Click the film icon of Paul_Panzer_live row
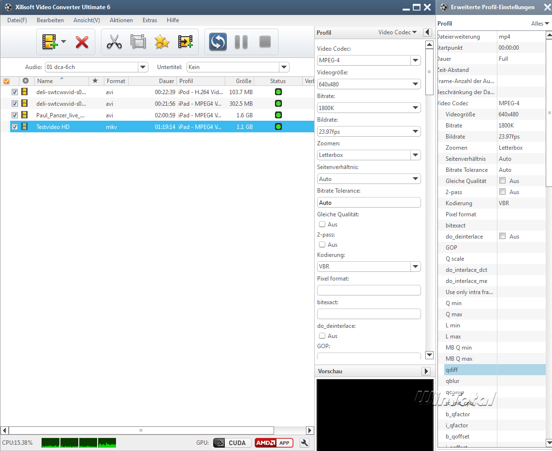 point(25,115)
